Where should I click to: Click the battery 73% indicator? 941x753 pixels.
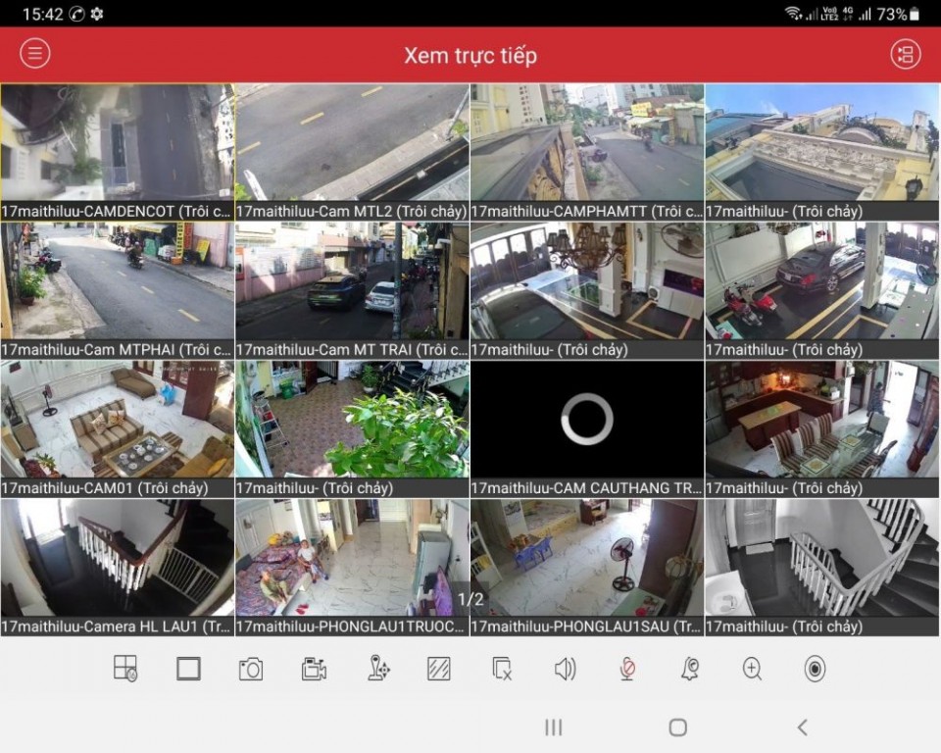898,14
